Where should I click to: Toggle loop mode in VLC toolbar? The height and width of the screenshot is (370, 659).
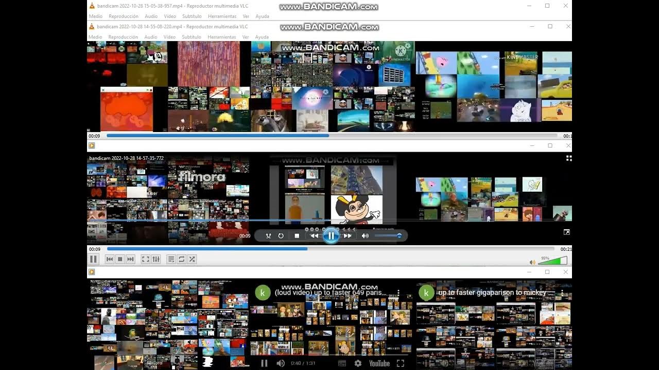[182, 260]
